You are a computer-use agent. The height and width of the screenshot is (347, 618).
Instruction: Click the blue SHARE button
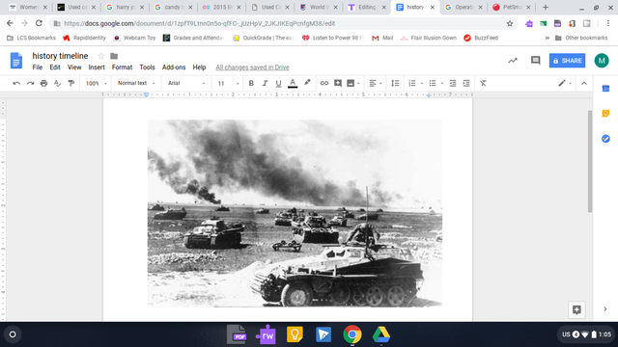pos(567,61)
